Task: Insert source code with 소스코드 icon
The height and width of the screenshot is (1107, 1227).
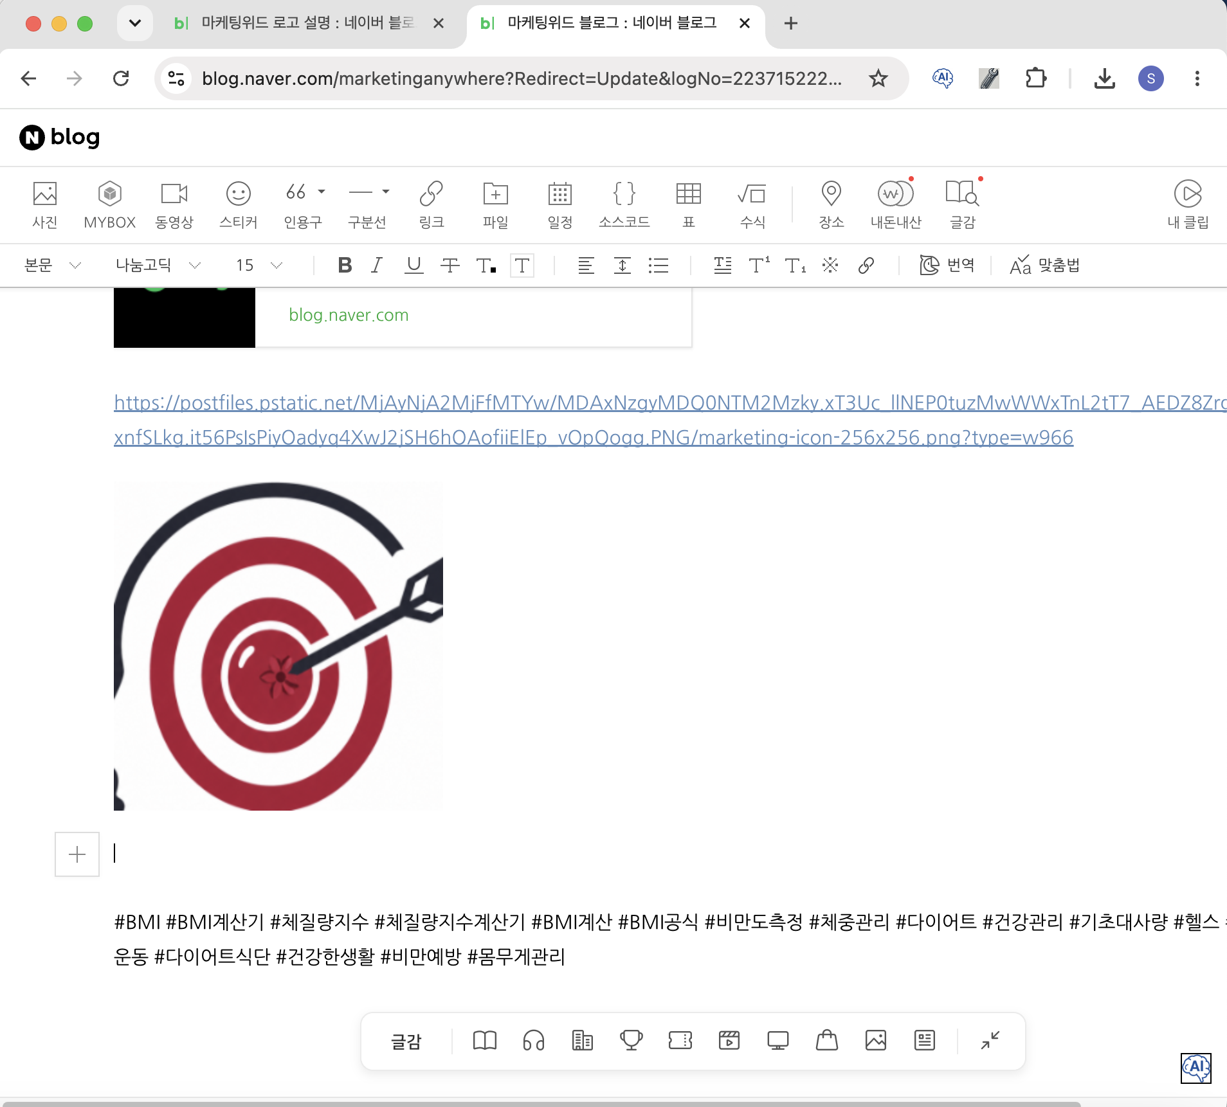Action: click(624, 204)
